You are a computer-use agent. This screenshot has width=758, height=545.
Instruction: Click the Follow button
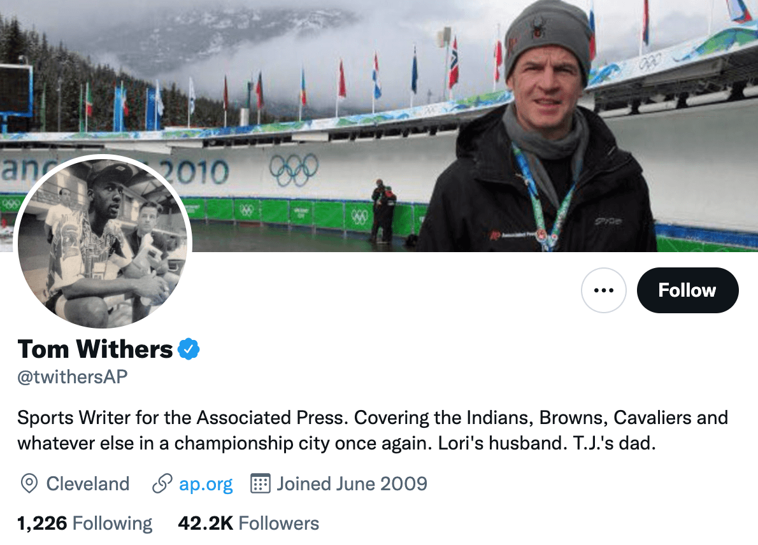687,290
